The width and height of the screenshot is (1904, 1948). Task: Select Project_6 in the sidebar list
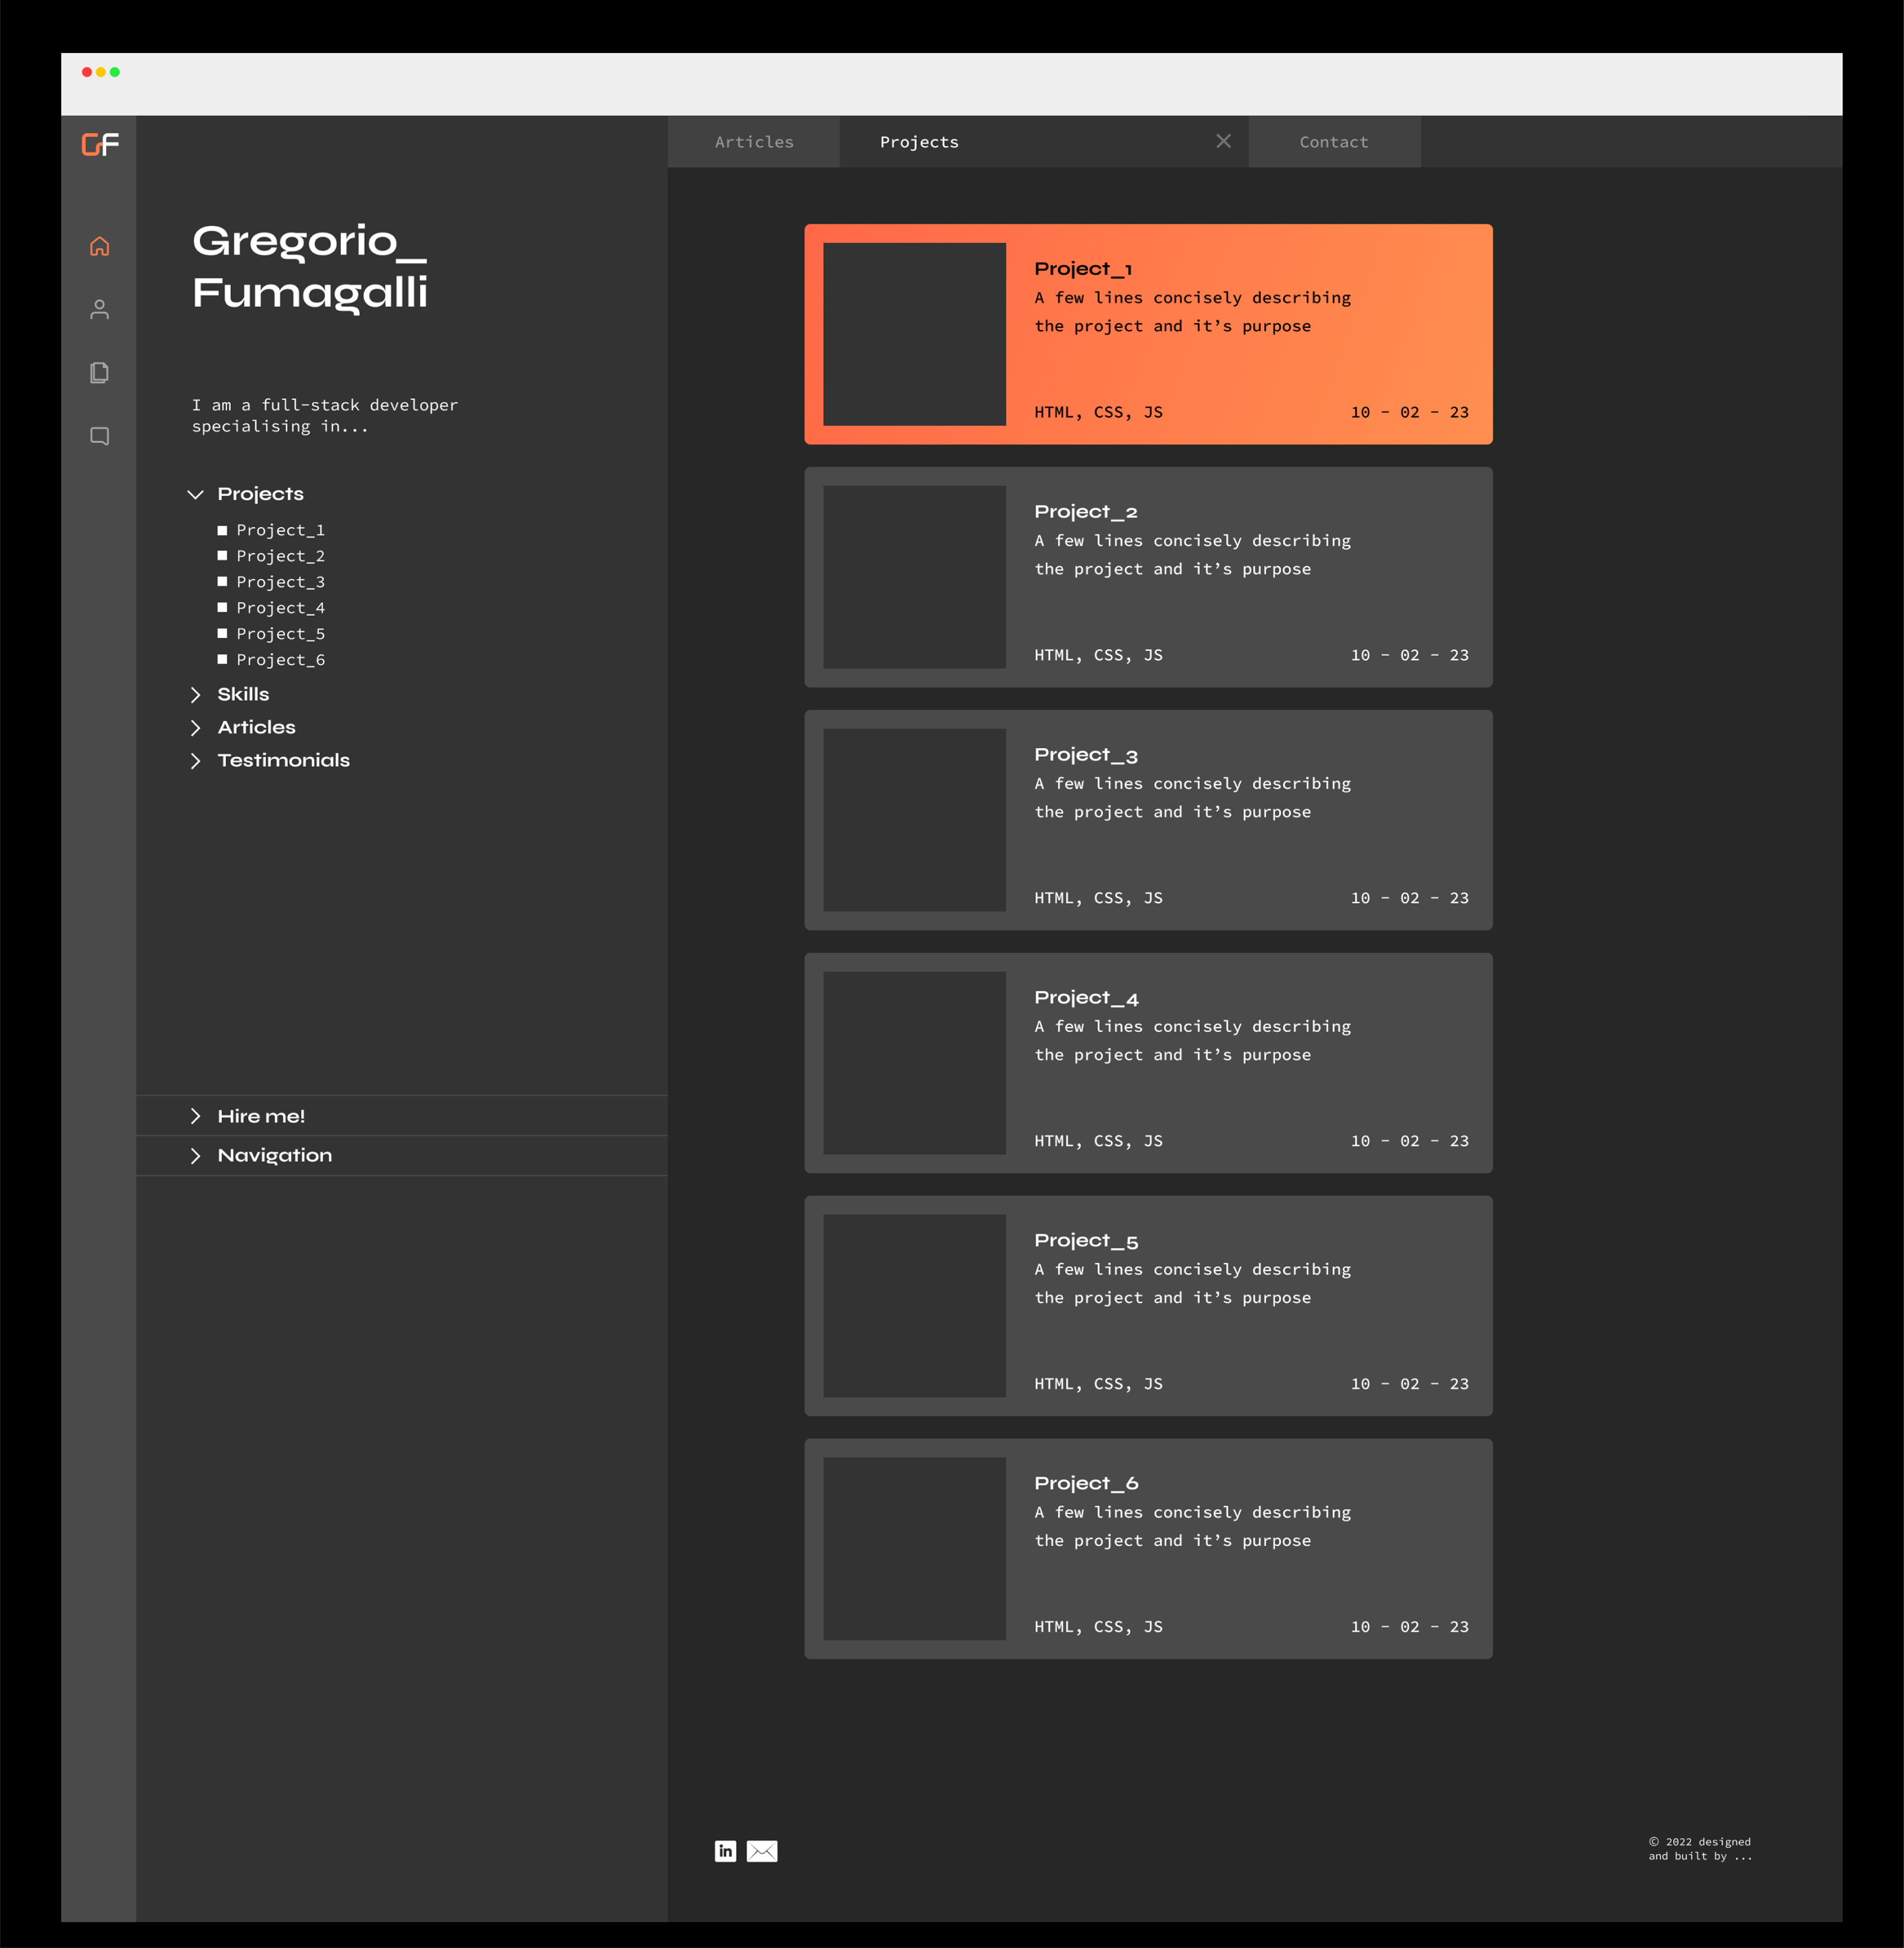(x=280, y=660)
